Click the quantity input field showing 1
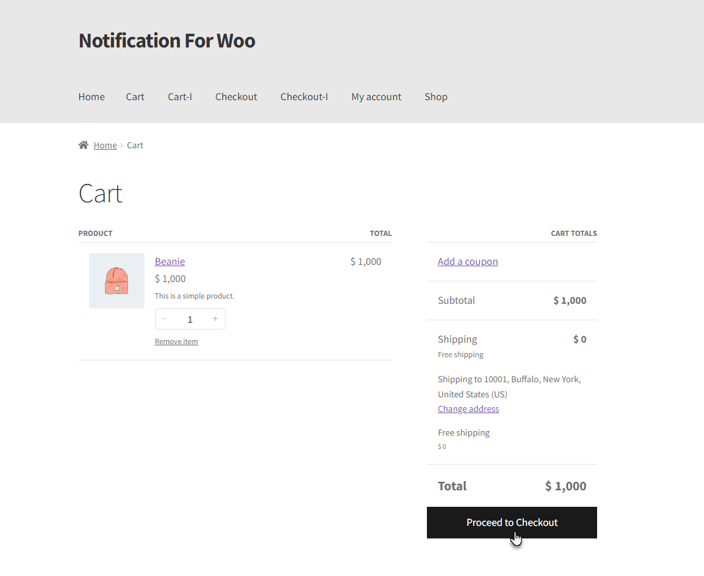 (x=190, y=320)
